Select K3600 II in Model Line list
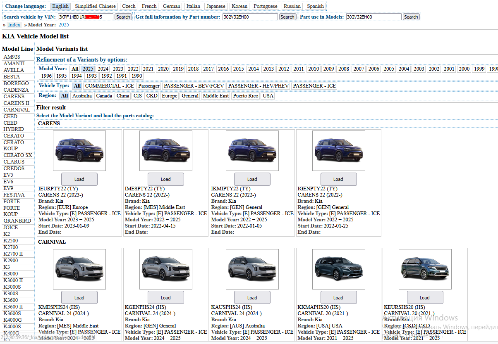The image size is (498, 344). pyautogui.click(x=13, y=307)
